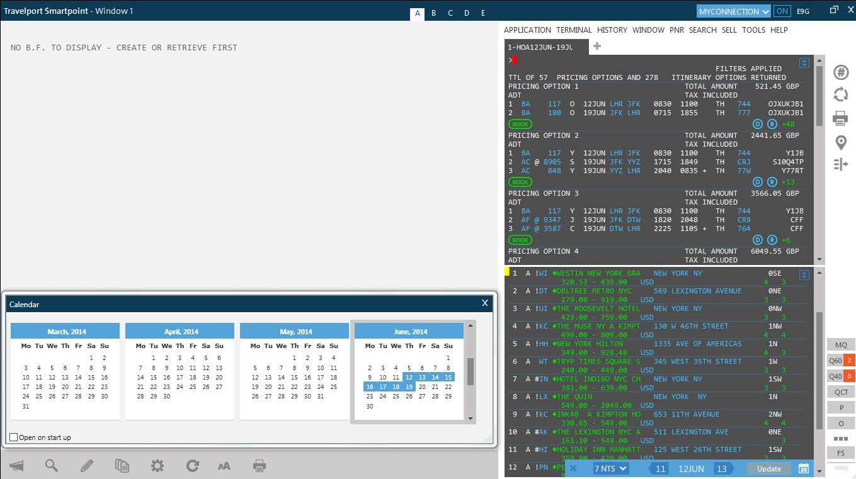856x479 pixels.
Task: Click the printer icon in bottom toolbar
Action: pyautogui.click(x=259, y=466)
